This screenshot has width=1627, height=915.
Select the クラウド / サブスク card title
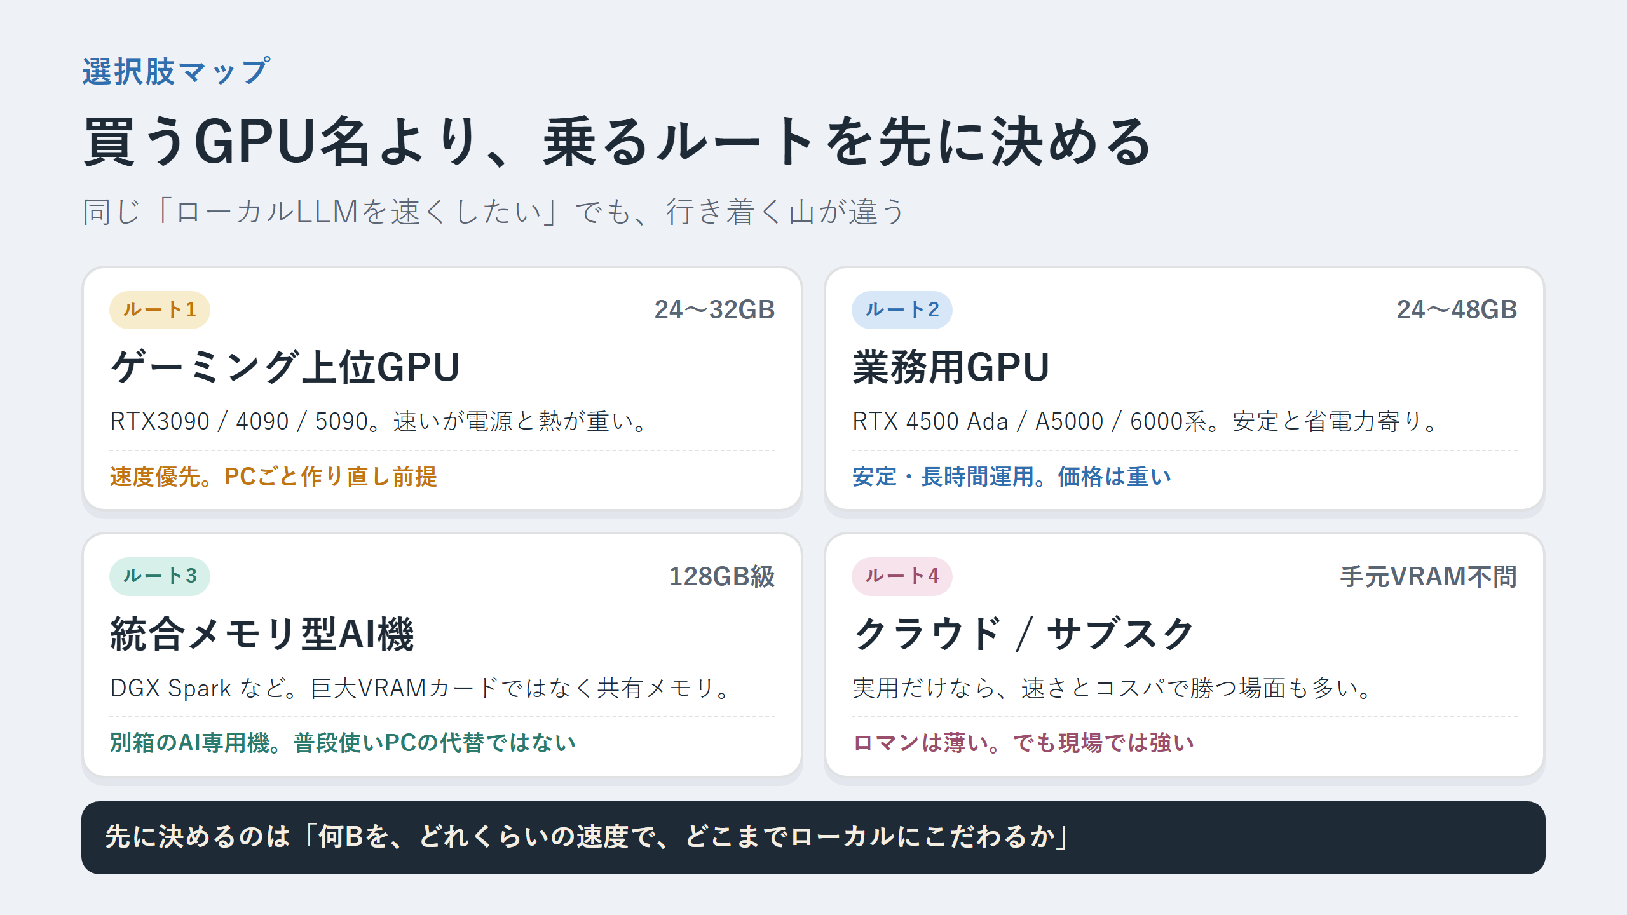(x=1023, y=634)
